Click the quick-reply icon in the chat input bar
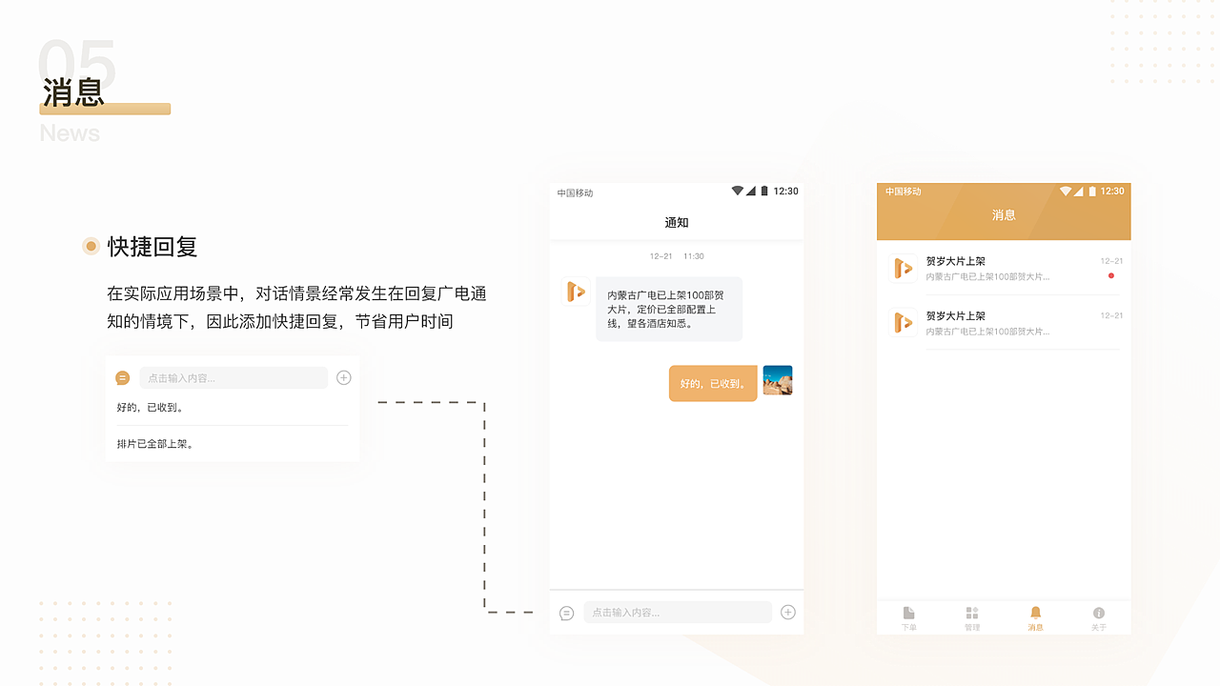This screenshot has width=1220, height=686. 566,613
